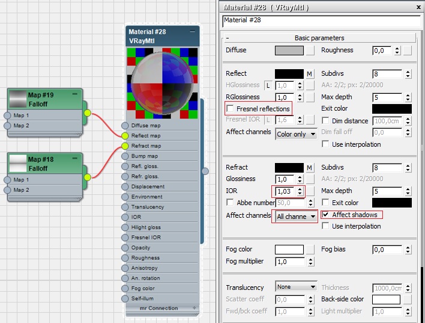Click the Diffuse map slot button

310,51
